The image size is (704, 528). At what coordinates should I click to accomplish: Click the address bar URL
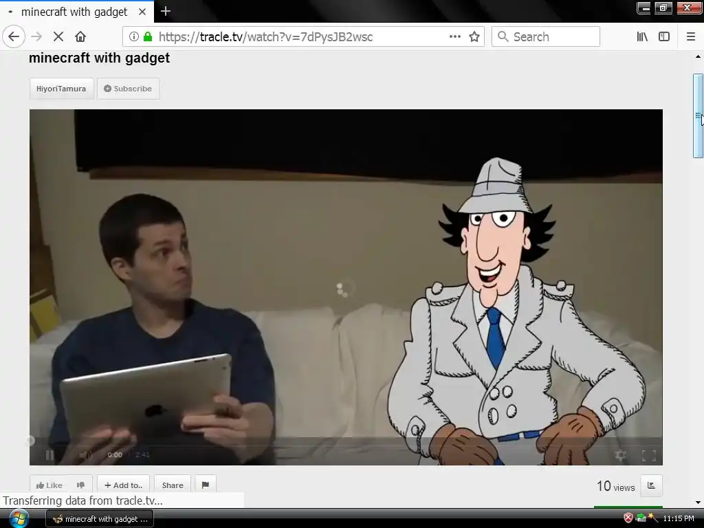tap(265, 37)
